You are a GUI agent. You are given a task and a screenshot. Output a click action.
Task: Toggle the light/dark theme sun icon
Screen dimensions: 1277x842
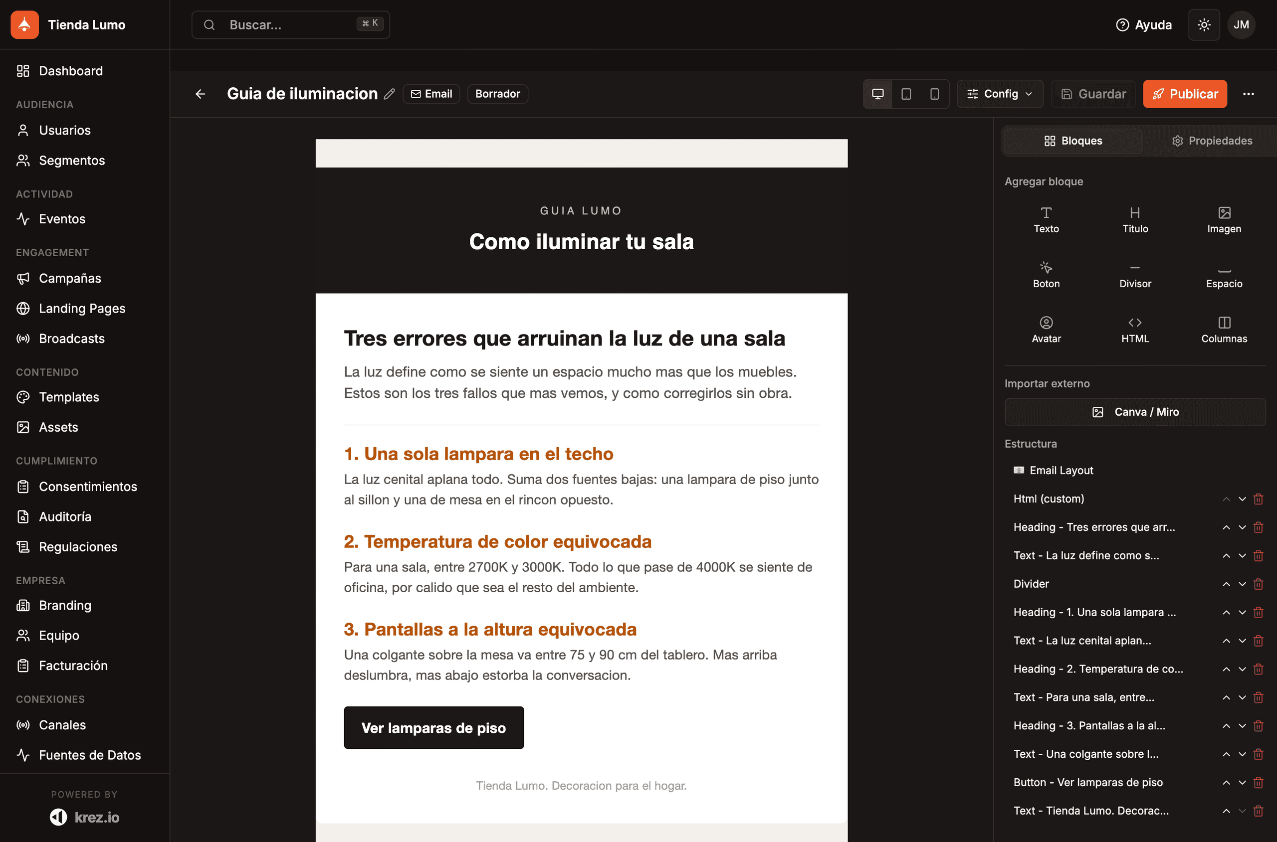click(1203, 25)
